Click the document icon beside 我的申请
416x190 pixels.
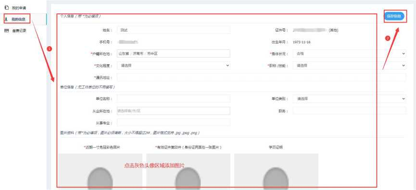tap(7, 8)
